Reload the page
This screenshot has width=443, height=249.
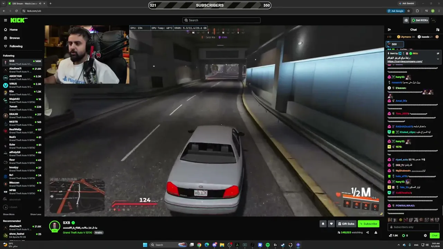[16, 11]
